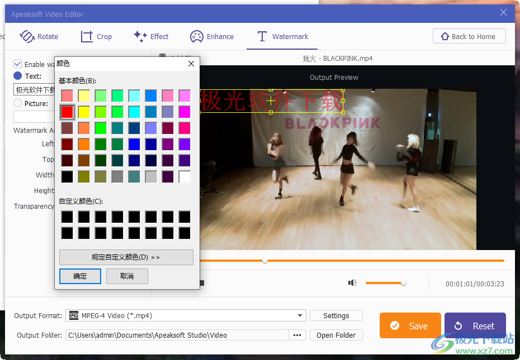The width and height of the screenshot is (520, 360).
Task: Close the color picker dialog
Action: [x=191, y=64]
